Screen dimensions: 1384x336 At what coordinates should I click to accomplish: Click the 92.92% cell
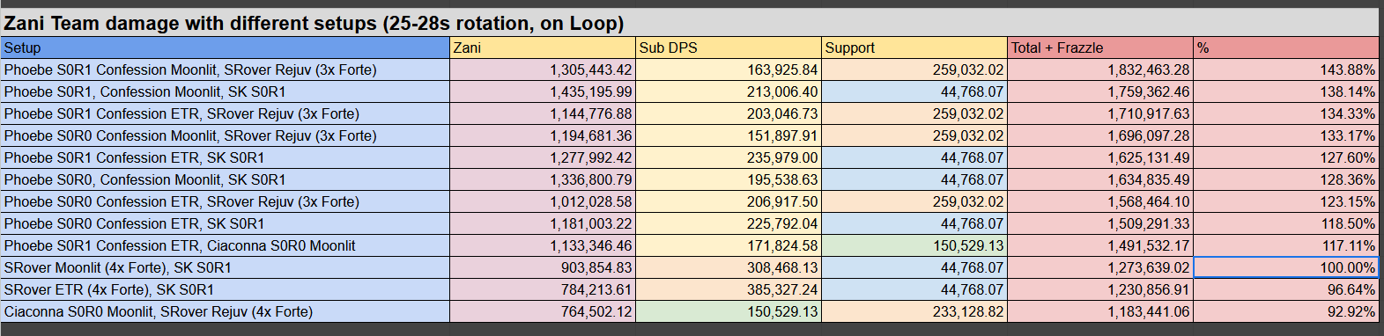[x=1286, y=311]
